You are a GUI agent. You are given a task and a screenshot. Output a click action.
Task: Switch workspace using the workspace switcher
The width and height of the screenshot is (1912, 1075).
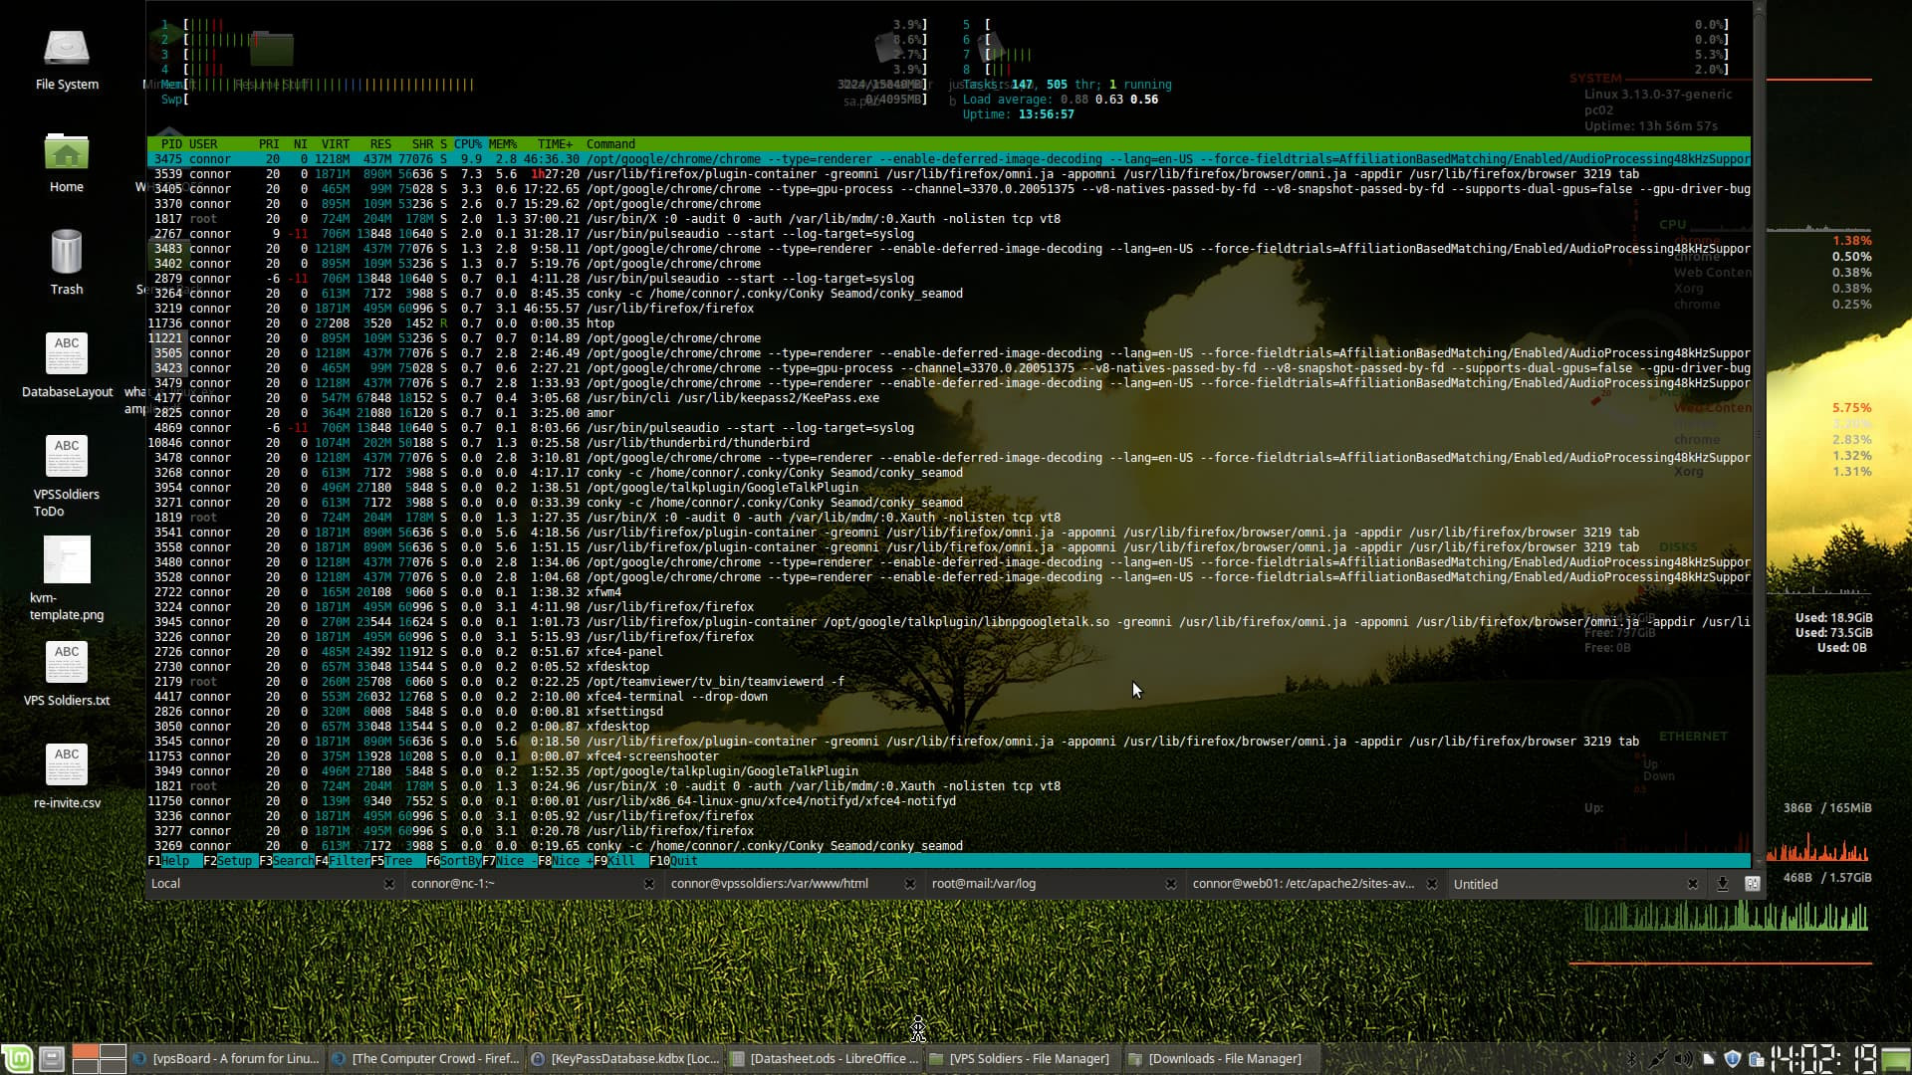pos(100,1058)
